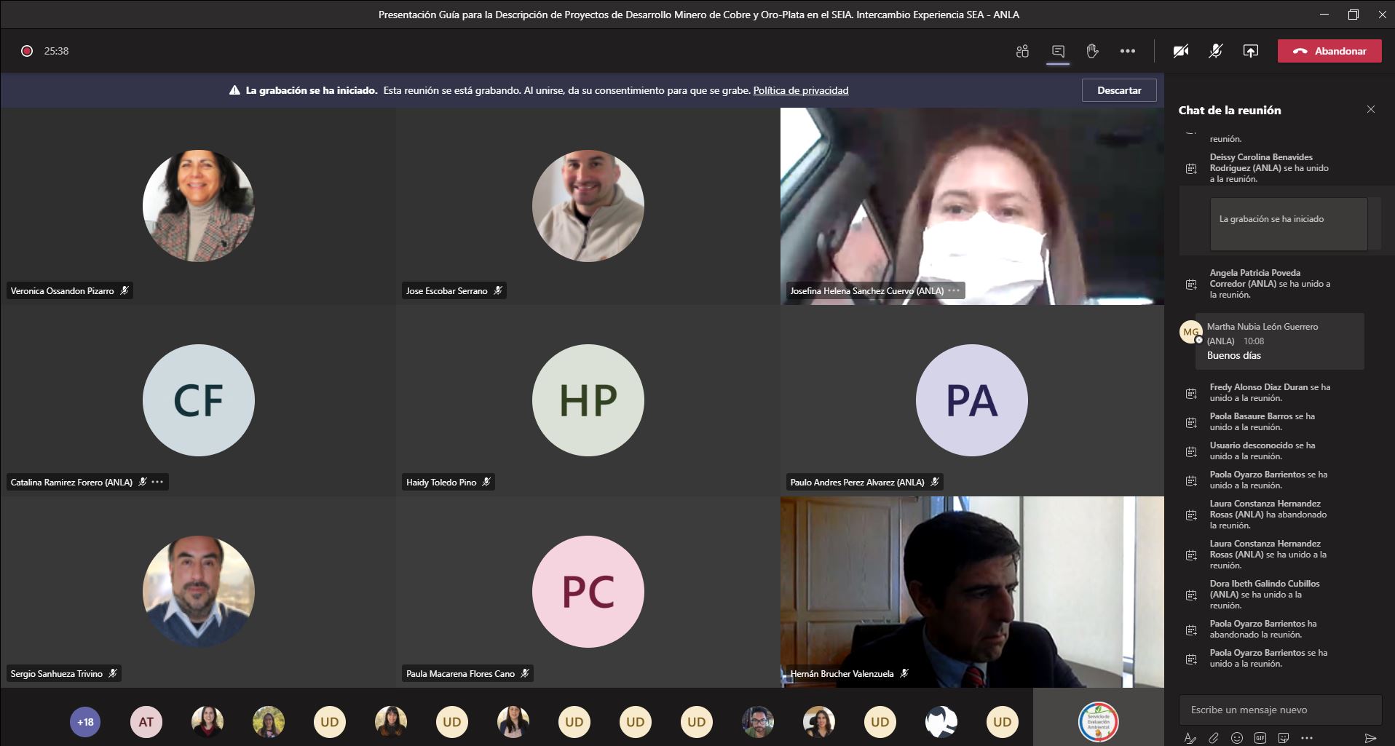Open the sticker picker in chat

1284,738
